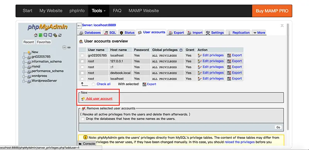Tick checkbox for user gn02205785
The height and width of the screenshot is (150, 309).
coord(82,56)
